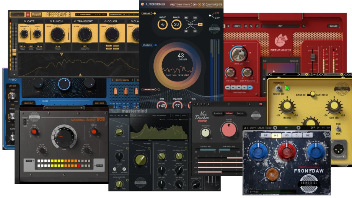Select the A state button in Autoformer
The image size is (352, 198).
(199, 5)
